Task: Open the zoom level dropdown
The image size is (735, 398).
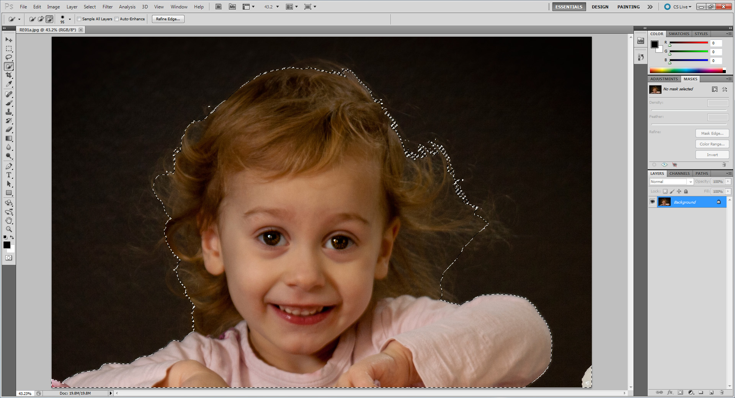Action: (278, 7)
